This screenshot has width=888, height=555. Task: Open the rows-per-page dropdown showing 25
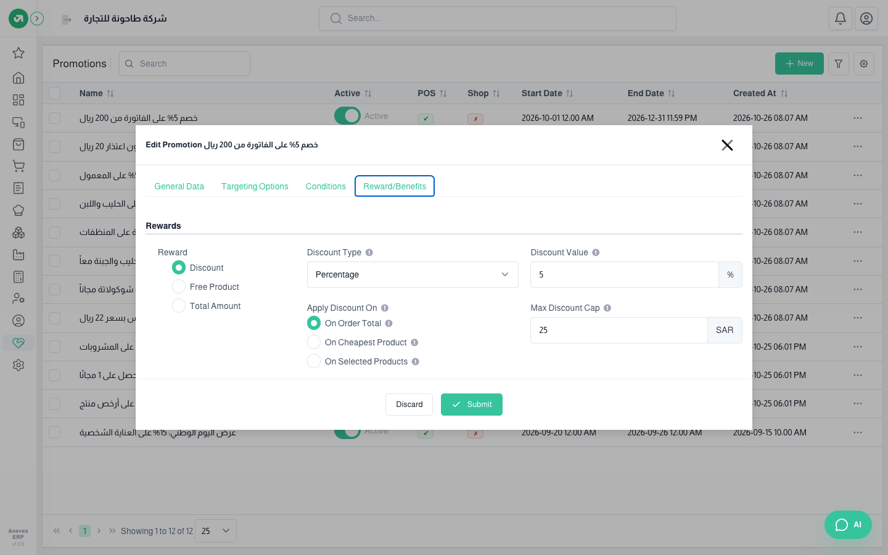pyautogui.click(x=216, y=531)
